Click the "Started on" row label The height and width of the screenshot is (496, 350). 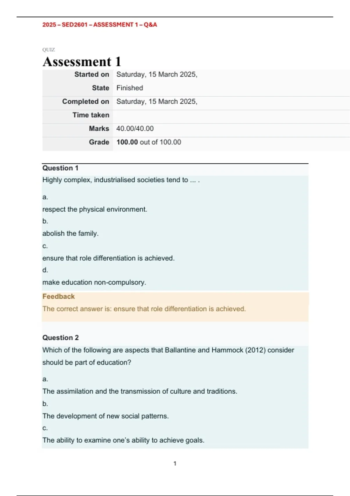click(92, 74)
